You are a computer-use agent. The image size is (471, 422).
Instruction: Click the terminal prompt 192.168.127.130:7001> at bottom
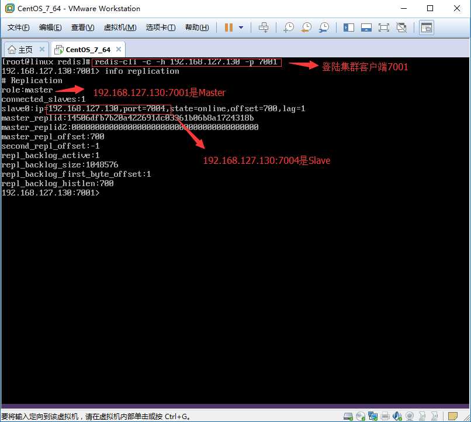[x=50, y=193]
